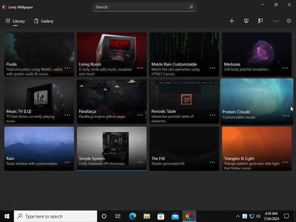Open more options for Living Room wallpaper
Viewport: 296px width, 222px height.
140,68
